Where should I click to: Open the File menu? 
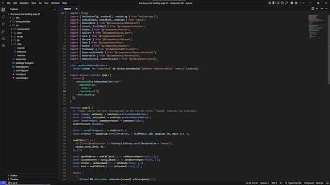[x=9, y=3]
